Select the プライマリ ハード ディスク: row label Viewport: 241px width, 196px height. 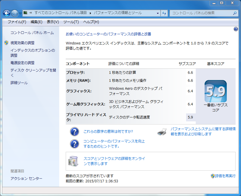pyautogui.click(x=86, y=117)
